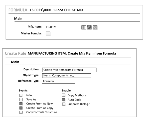Image resolution: width=156 pixels, height=119 pixels.
Task: Open the Reference Type Formula field
Action: [x=58, y=81]
